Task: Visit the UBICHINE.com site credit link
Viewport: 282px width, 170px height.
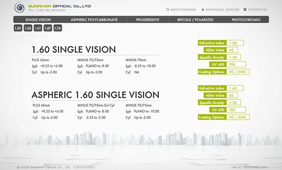Action: point(255,167)
